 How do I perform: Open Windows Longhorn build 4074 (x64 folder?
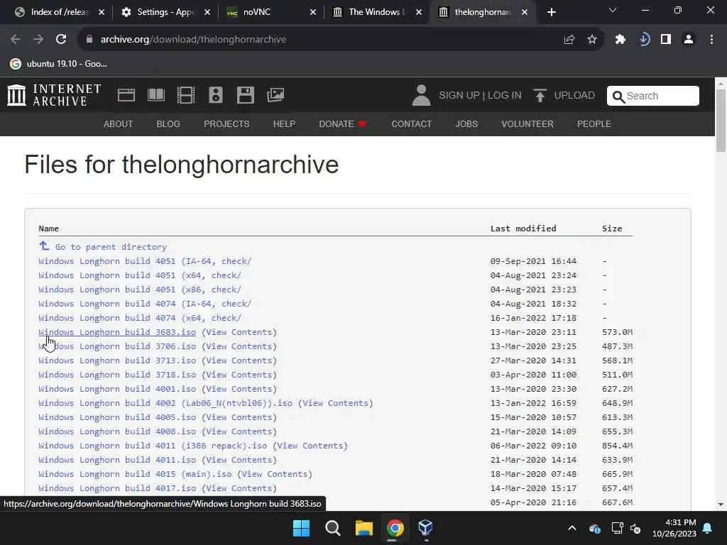coord(140,318)
